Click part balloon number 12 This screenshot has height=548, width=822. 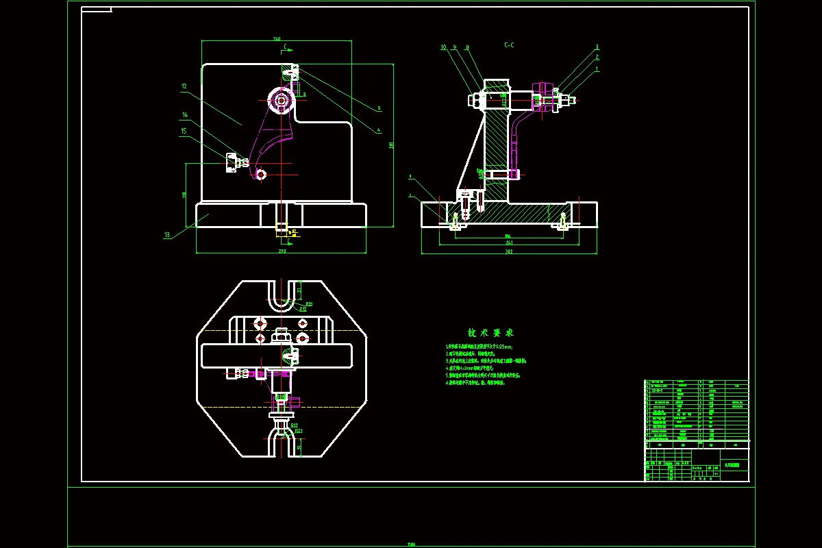click(184, 87)
